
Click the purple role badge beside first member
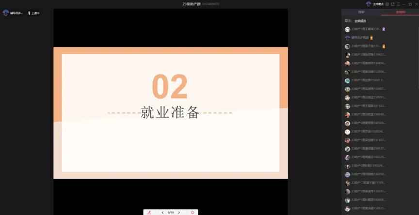point(384,29)
